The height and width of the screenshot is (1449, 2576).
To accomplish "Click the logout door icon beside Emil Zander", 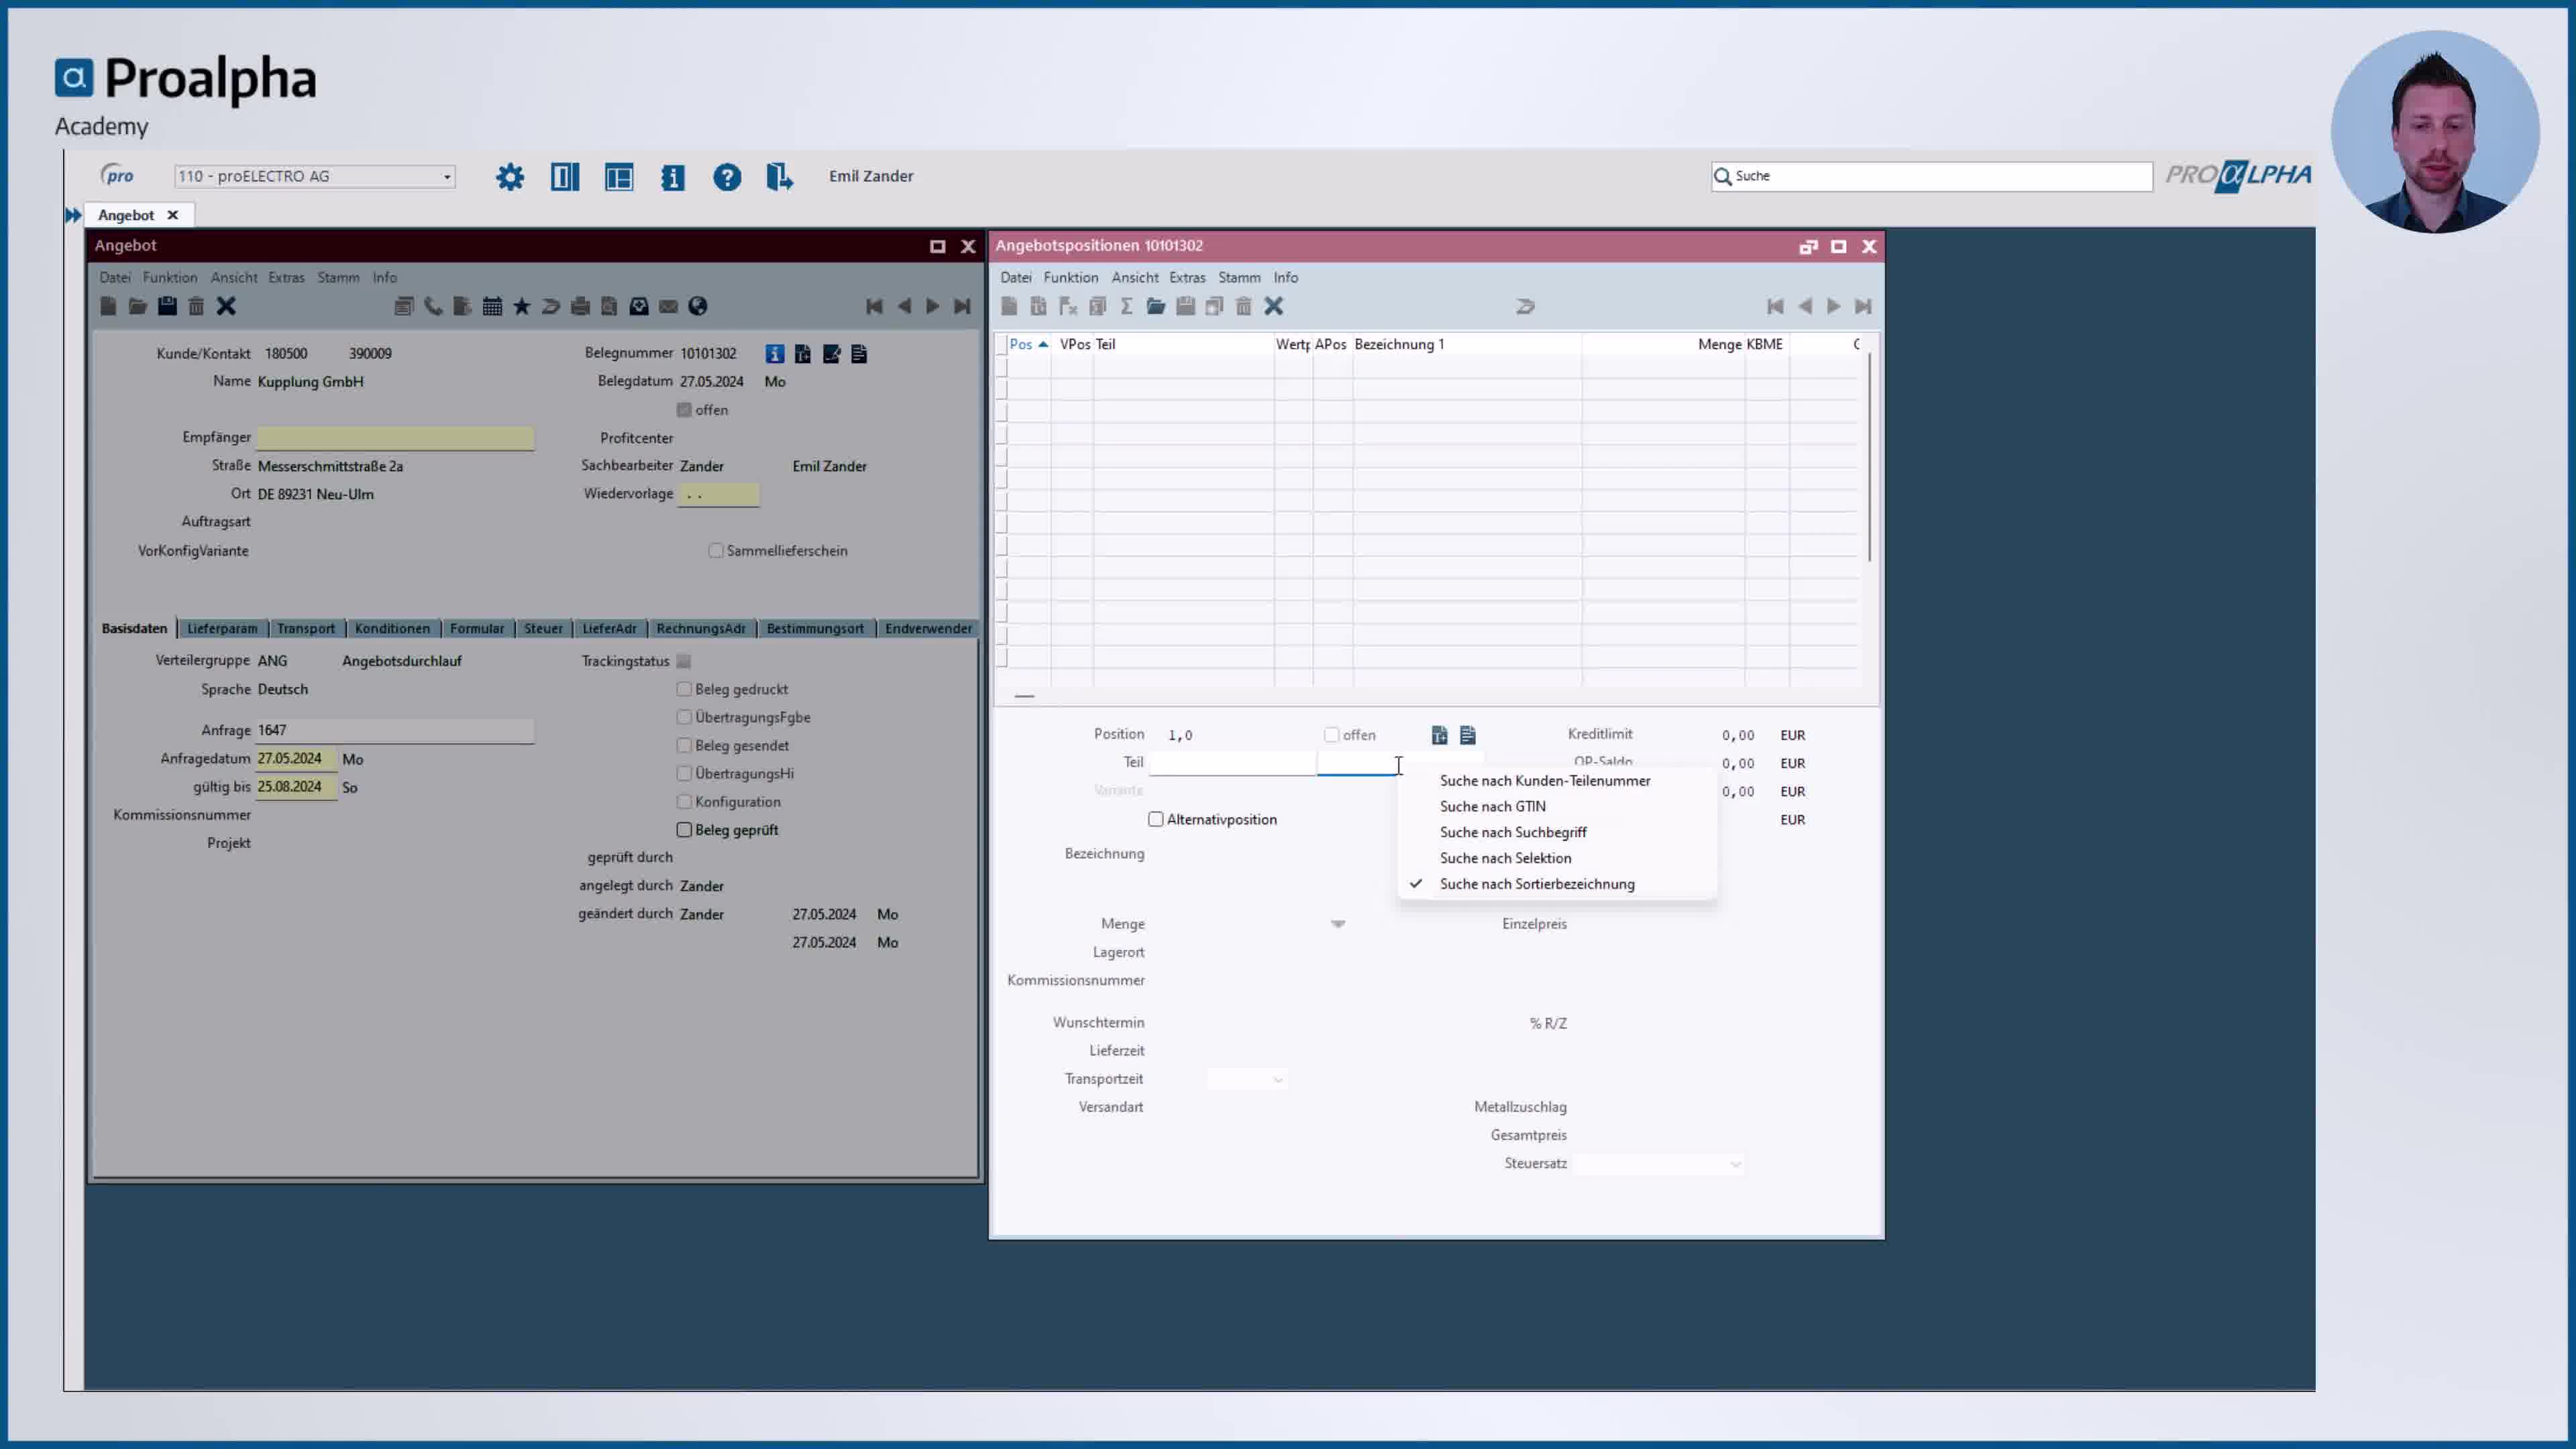I will click(780, 177).
